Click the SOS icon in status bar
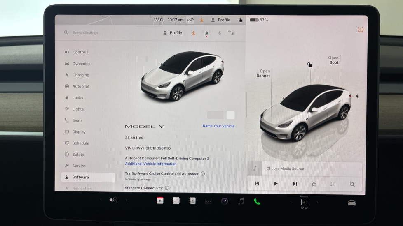 190,20
